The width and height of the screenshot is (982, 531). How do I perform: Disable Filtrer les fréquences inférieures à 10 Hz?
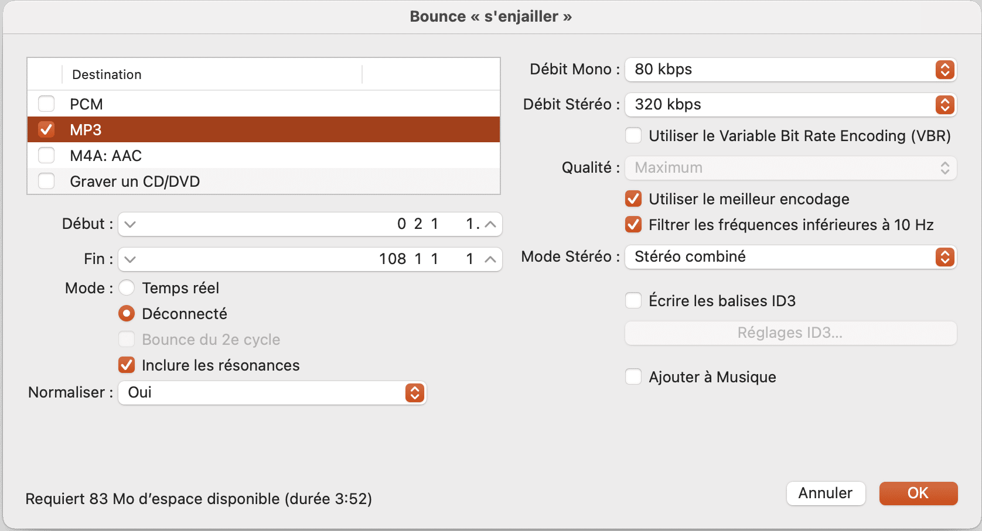(633, 225)
